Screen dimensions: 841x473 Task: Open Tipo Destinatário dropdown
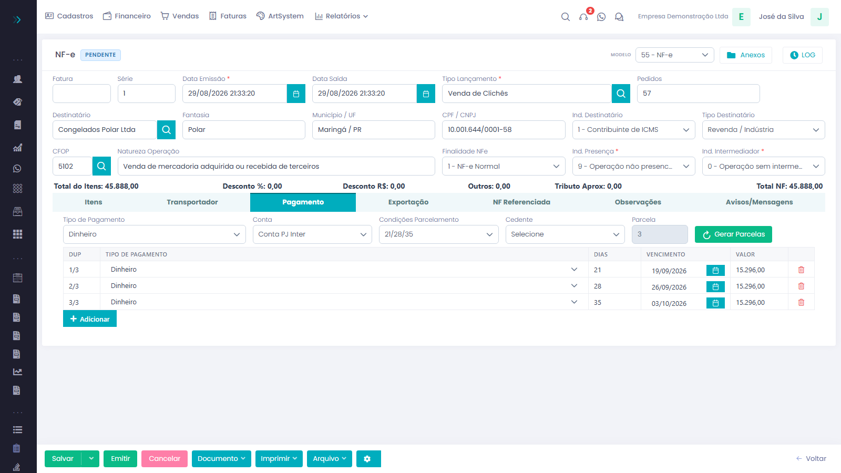(763, 130)
